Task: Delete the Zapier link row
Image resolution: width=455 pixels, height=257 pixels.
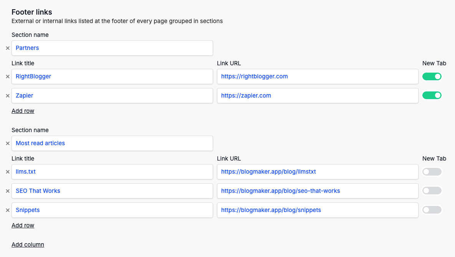Action: click(x=8, y=96)
